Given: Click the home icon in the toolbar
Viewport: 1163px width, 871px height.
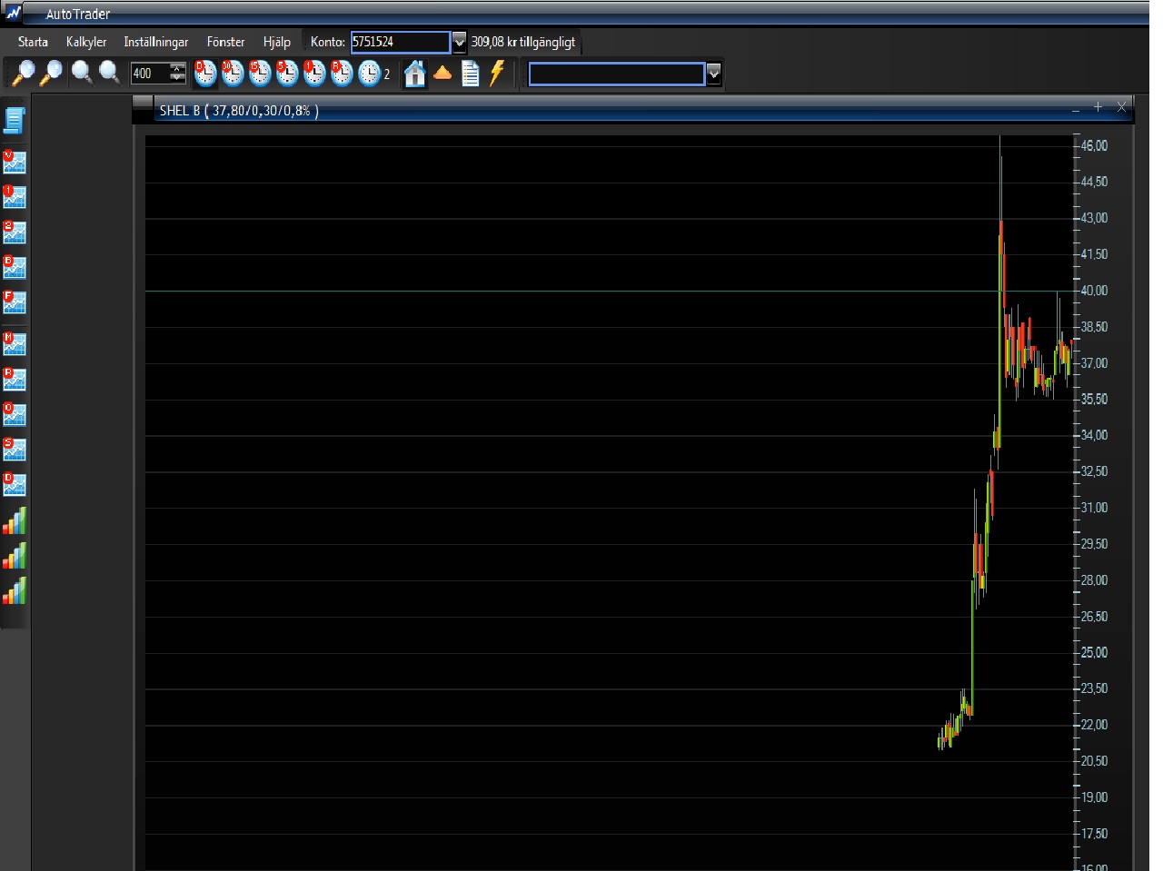Looking at the screenshot, I should click(x=414, y=74).
